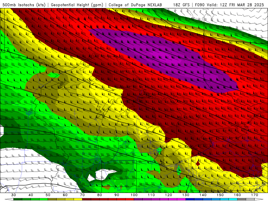Click the 60 label on the color scale
Screen dimensions: 268x201
tap(65, 195)
